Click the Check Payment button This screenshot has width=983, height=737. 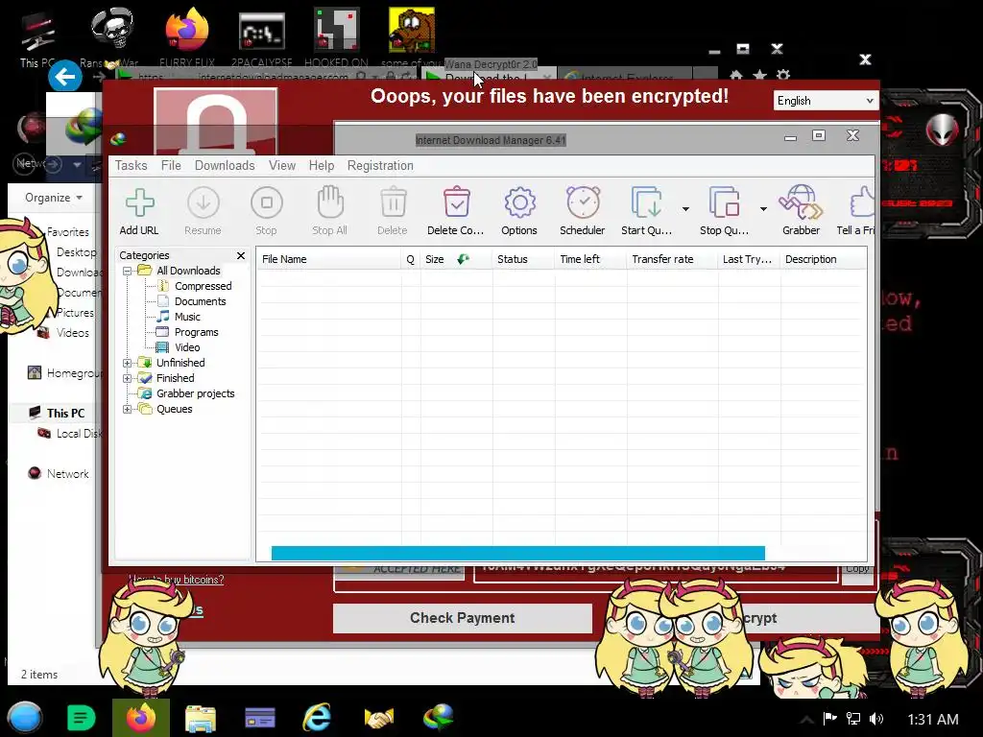coord(462,618)
